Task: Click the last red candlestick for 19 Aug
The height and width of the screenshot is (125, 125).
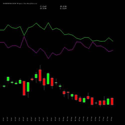Action: [x=112, y=101]
